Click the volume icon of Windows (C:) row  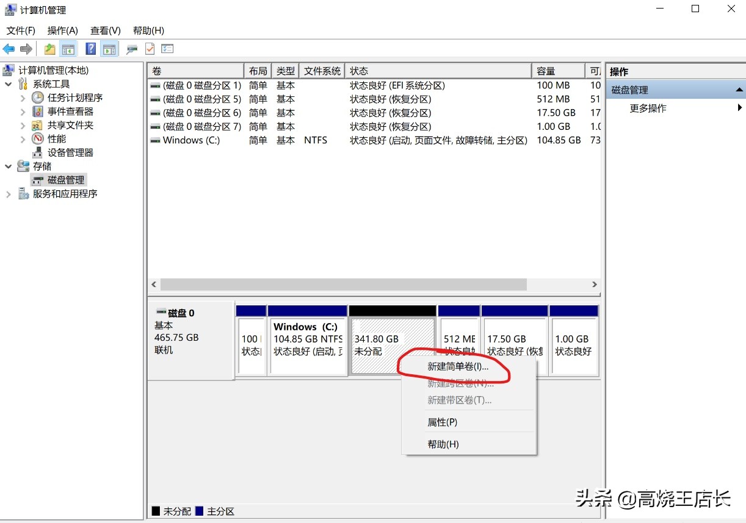coord(155,140)
